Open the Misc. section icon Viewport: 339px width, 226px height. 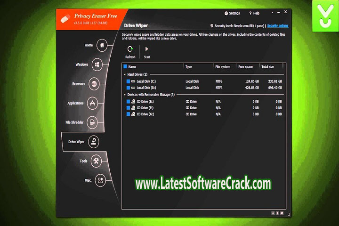100,180
